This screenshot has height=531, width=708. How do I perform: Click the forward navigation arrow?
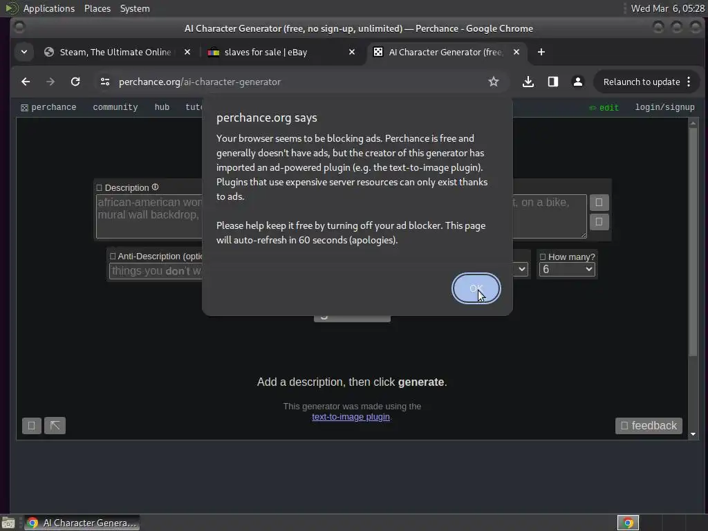pos(50,82)
